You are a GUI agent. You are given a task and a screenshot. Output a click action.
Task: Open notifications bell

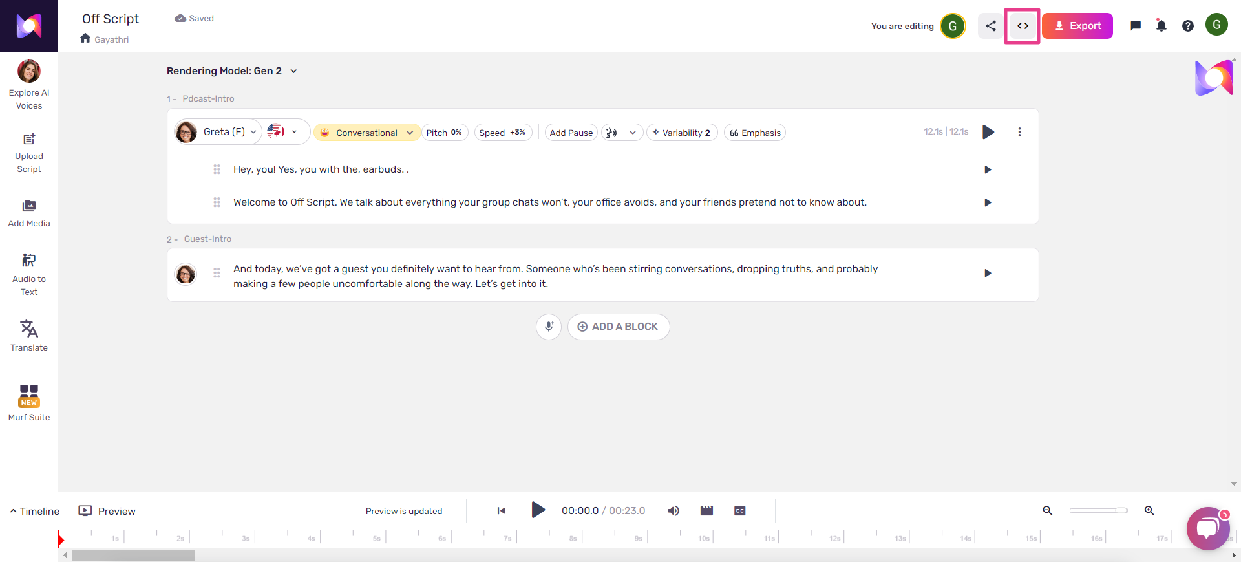coord(1161,26)
